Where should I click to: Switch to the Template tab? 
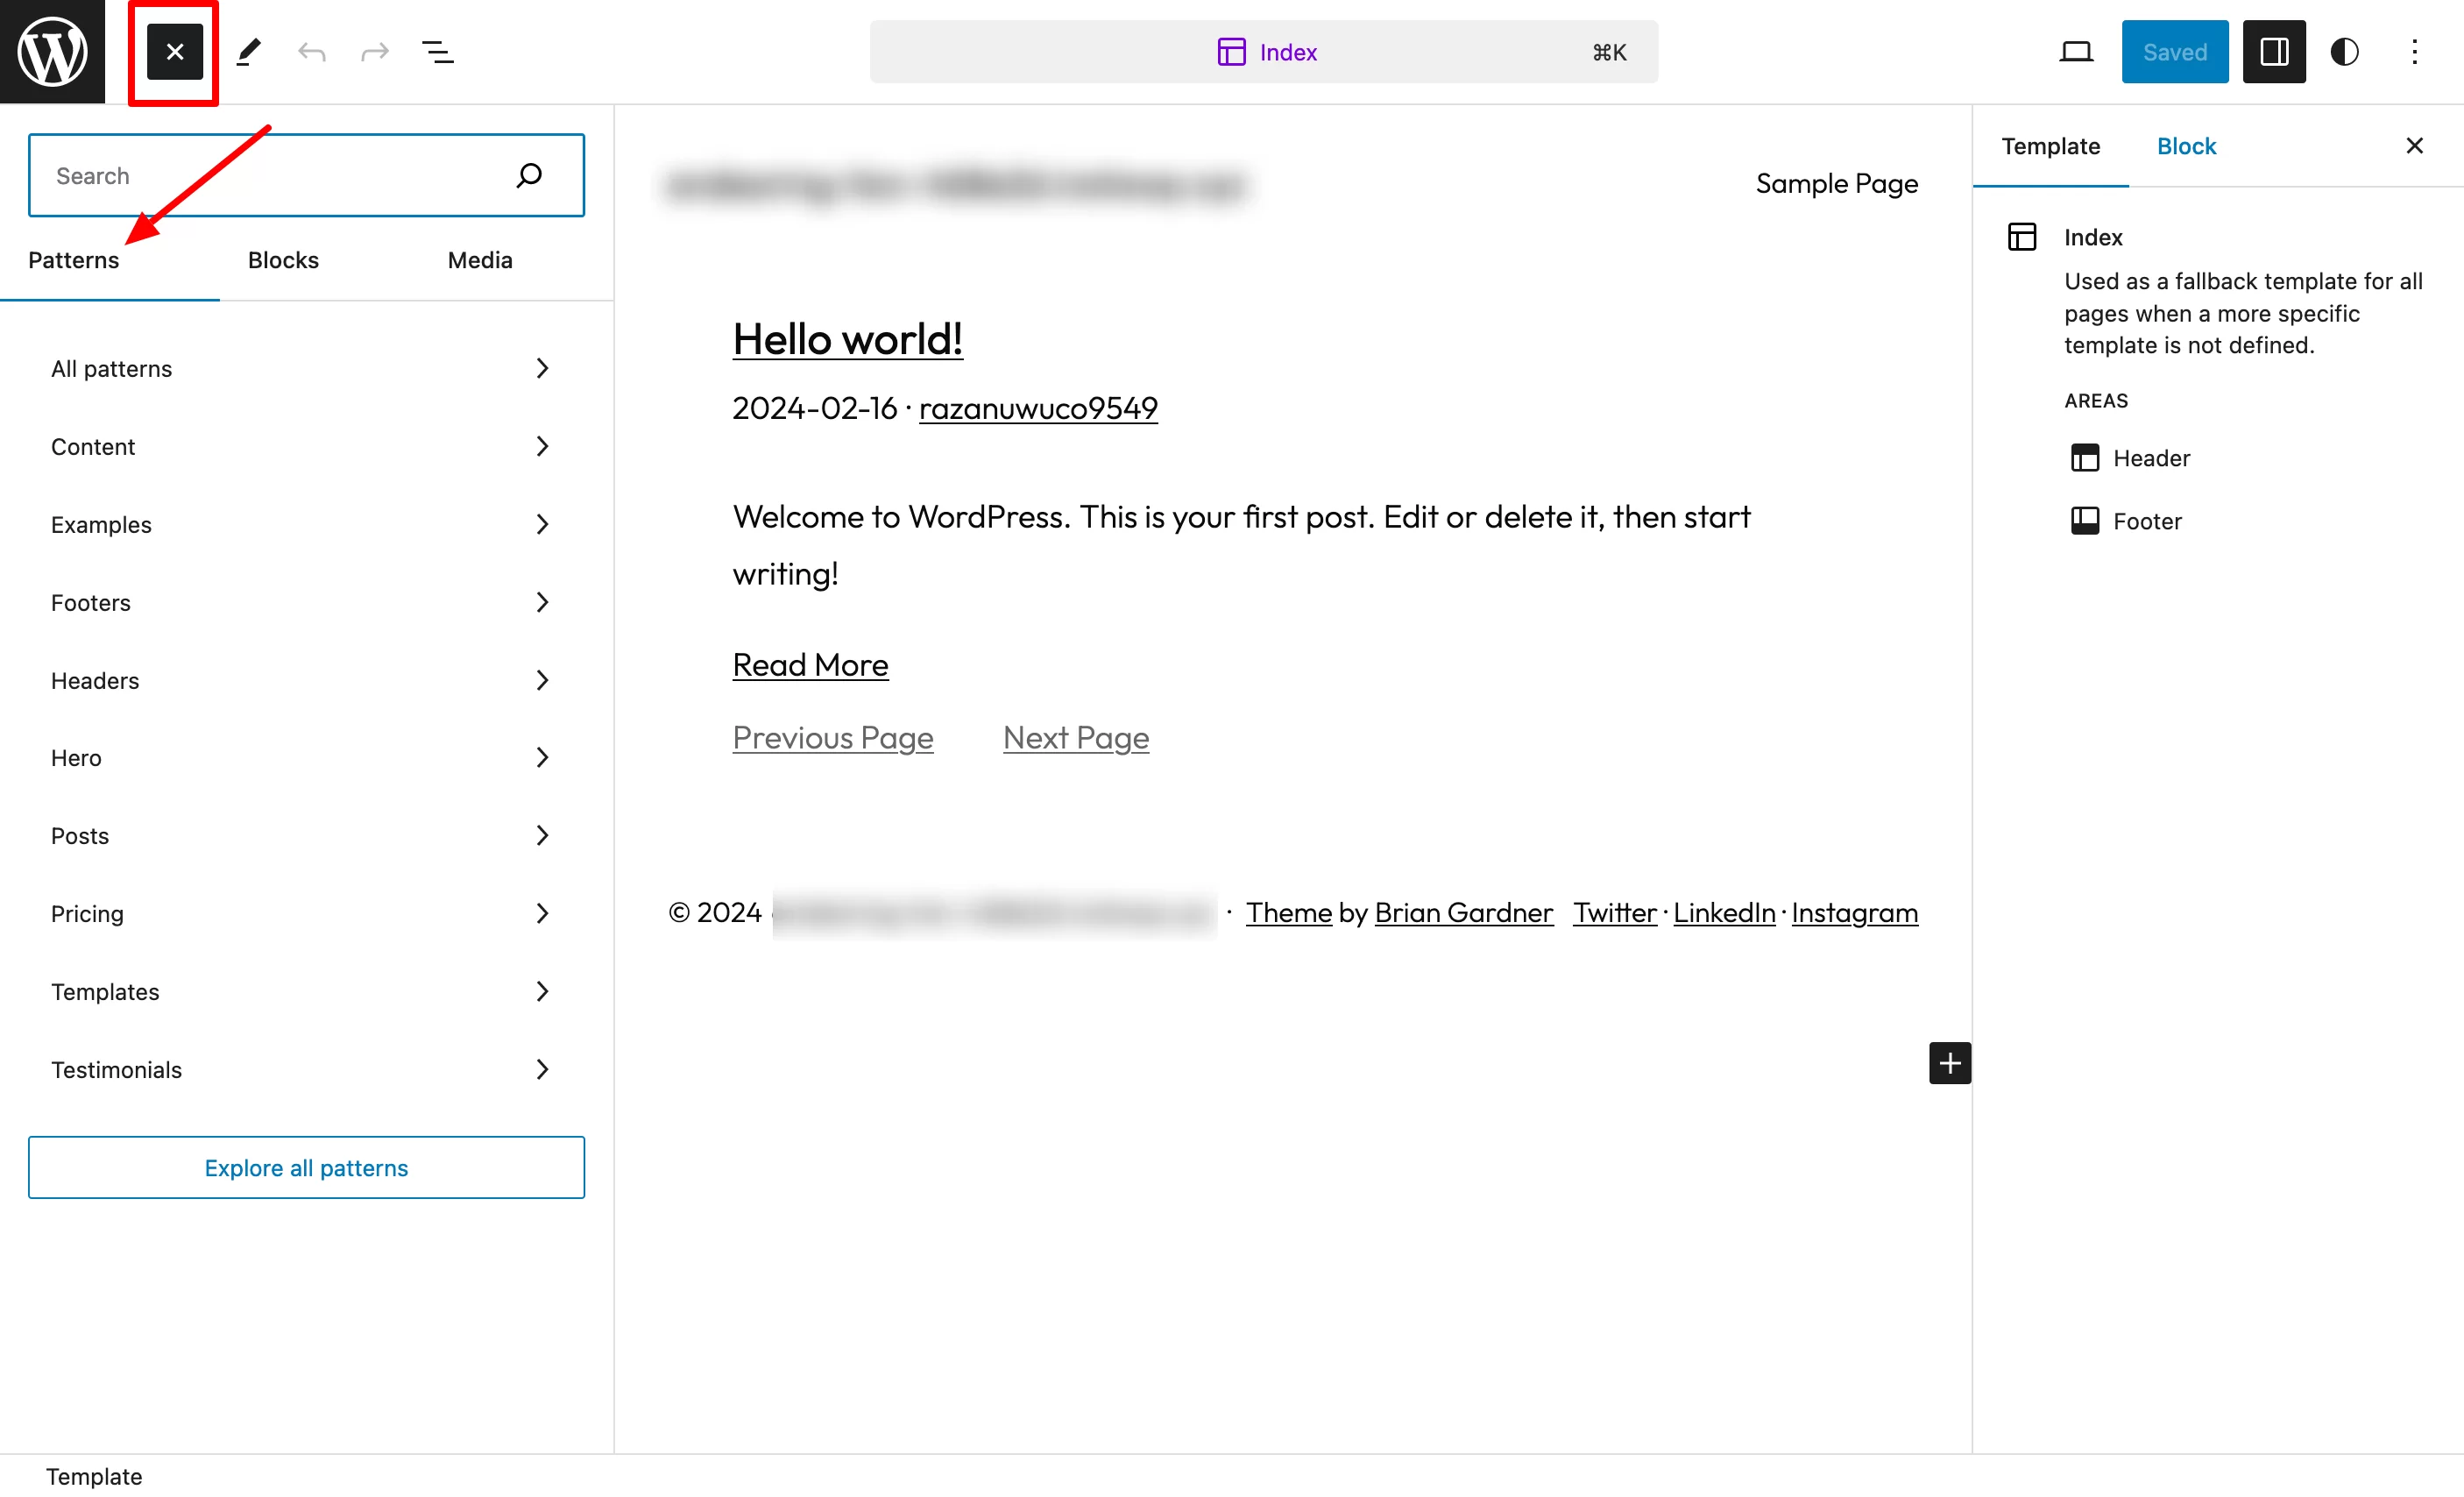(x=2050, y=145)
